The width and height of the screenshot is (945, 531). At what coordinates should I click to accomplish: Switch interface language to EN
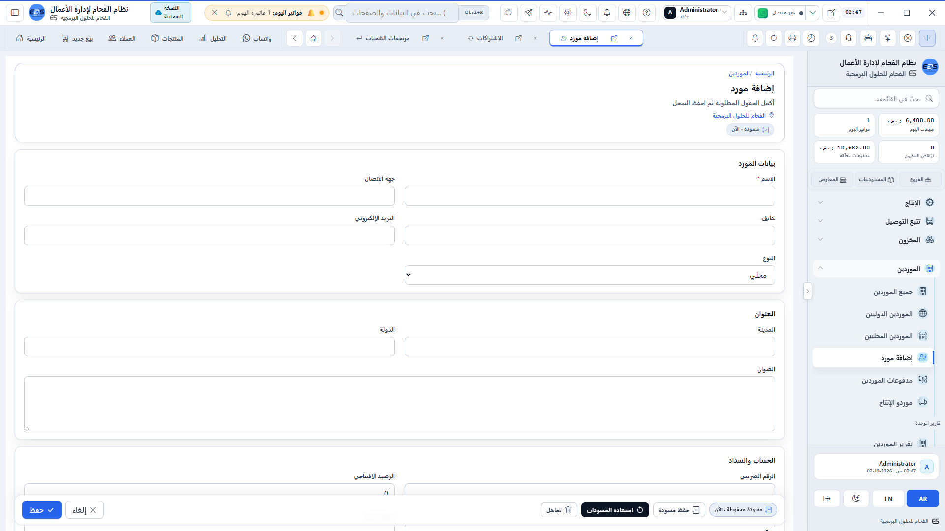coord(888,499)
